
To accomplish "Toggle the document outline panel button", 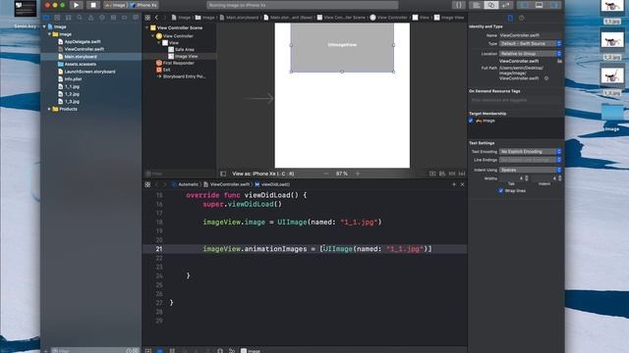I will pos(223,174).
